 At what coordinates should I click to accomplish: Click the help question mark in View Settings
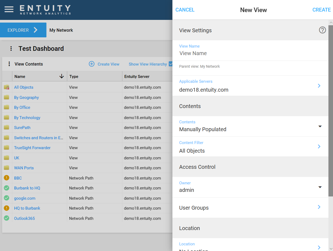[322, 30]
